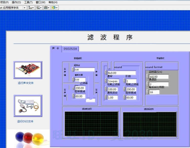This screenshot has width=190, height=148.
Task: Click stepper of sample rate 44100
Action: [147, 77]
